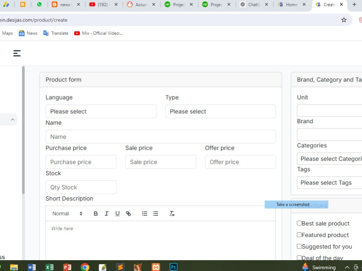
Task: Open the Please select Tags field
Action: point(329,183)
